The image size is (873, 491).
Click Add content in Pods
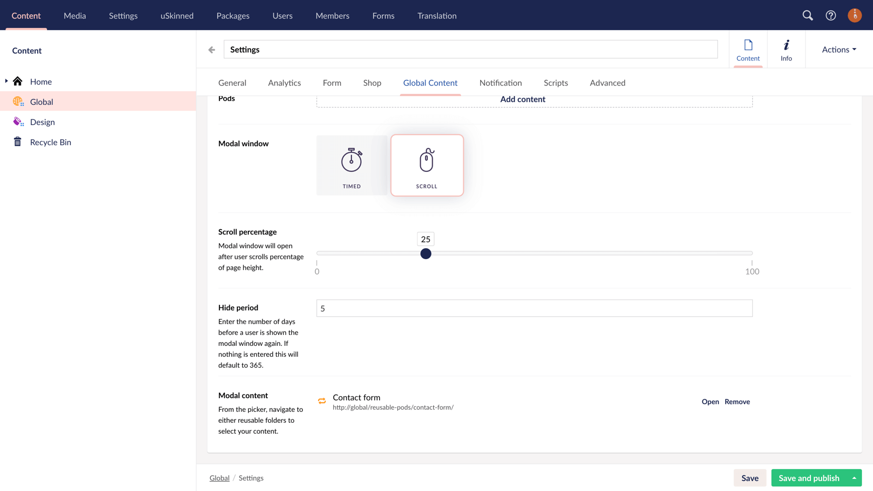pyautogui.click(x=522, y=99)
